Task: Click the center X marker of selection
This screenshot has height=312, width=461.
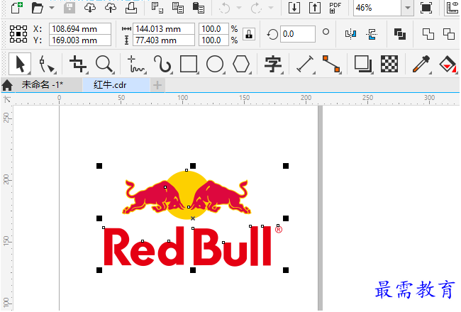Action: 193,218
